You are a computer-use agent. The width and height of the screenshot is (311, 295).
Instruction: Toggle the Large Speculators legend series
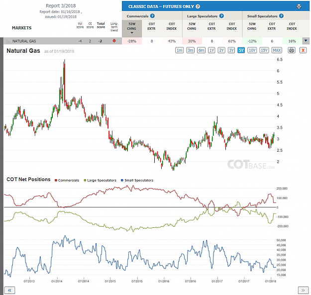pyautogui.click(x=100, y=180)
